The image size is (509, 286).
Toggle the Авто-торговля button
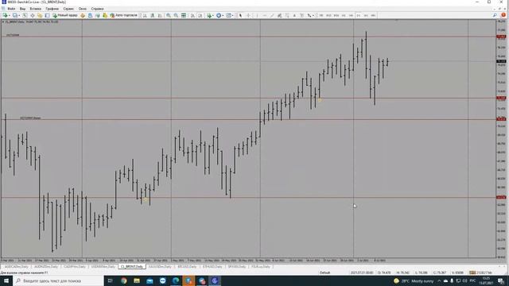pos(124,15)
